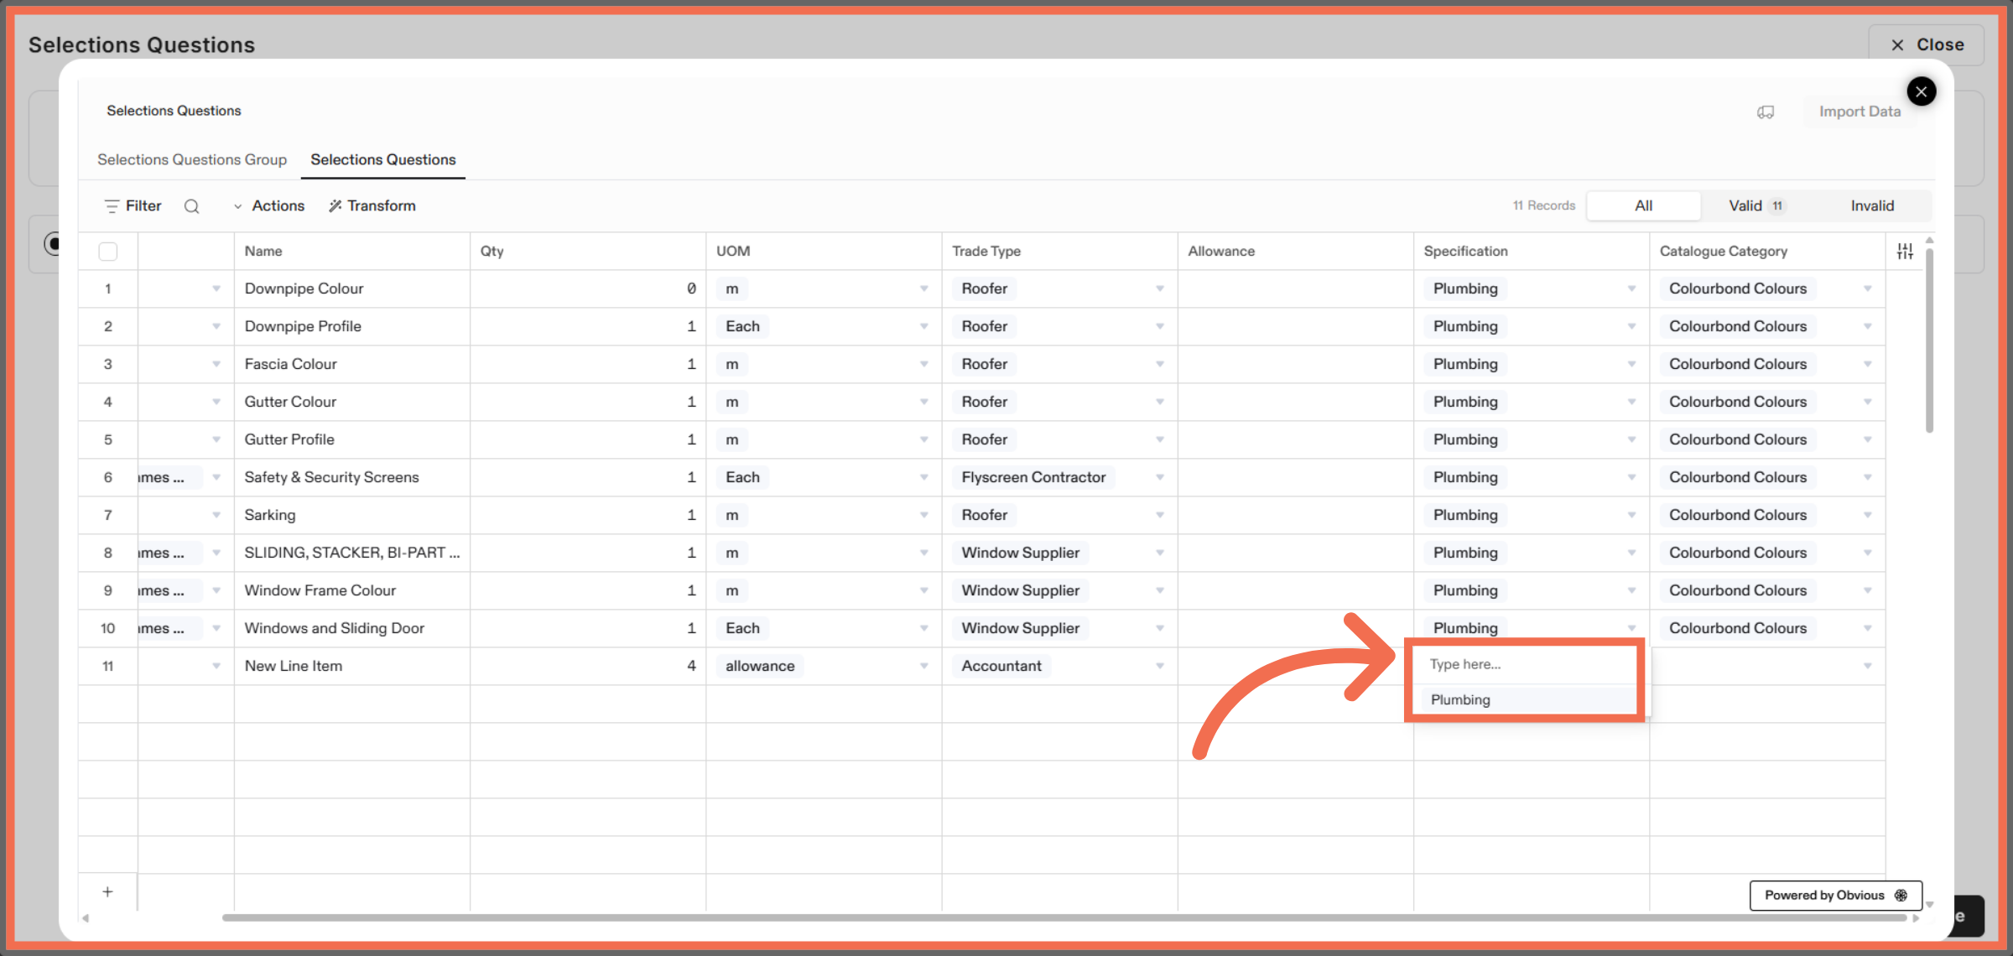Click the horizontal scrollbar at the bottom
Image resolution: width=2013 pixels, height=956 pixels.
click(1006, 918)
